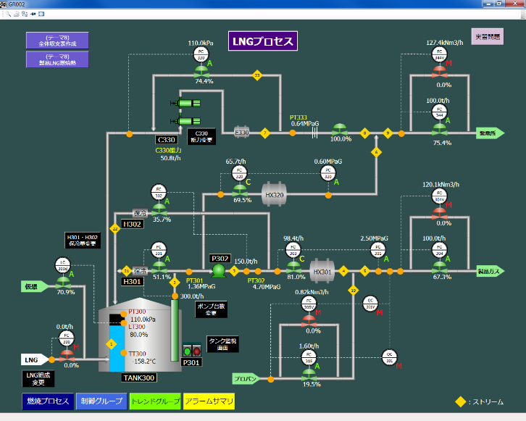
Task: Click stream marker 23 diamond
Action: 256,75
